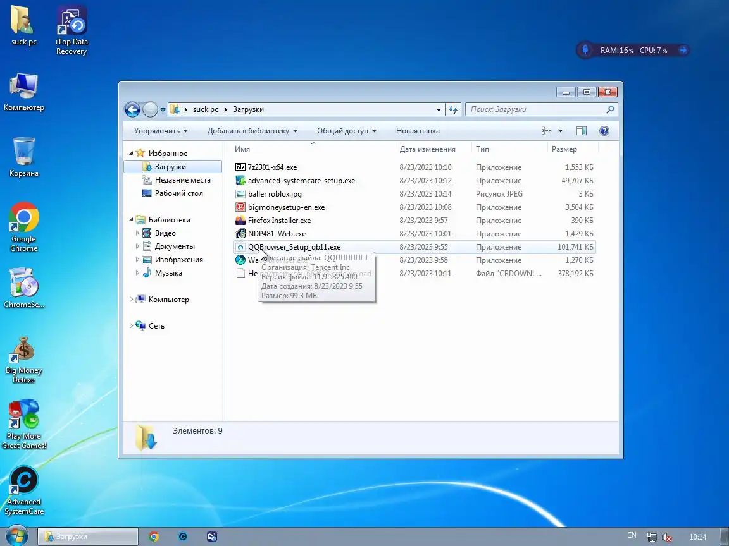Select the ChromeSe... installer desktop icon

point(23,288)
